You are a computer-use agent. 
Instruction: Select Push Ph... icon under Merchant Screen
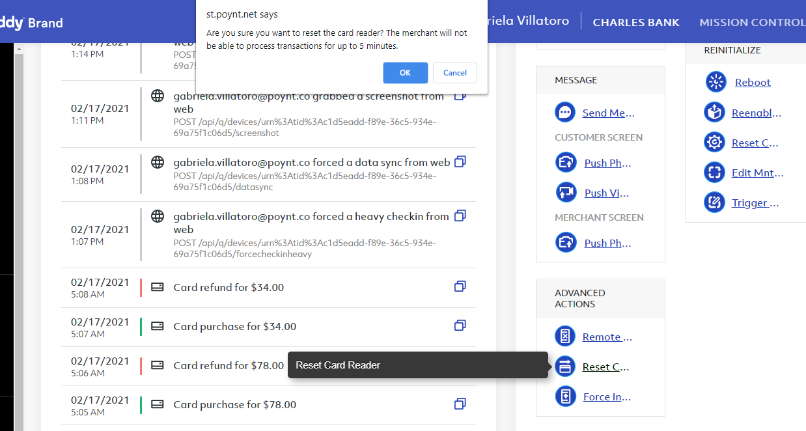click(x=566, y=243)
